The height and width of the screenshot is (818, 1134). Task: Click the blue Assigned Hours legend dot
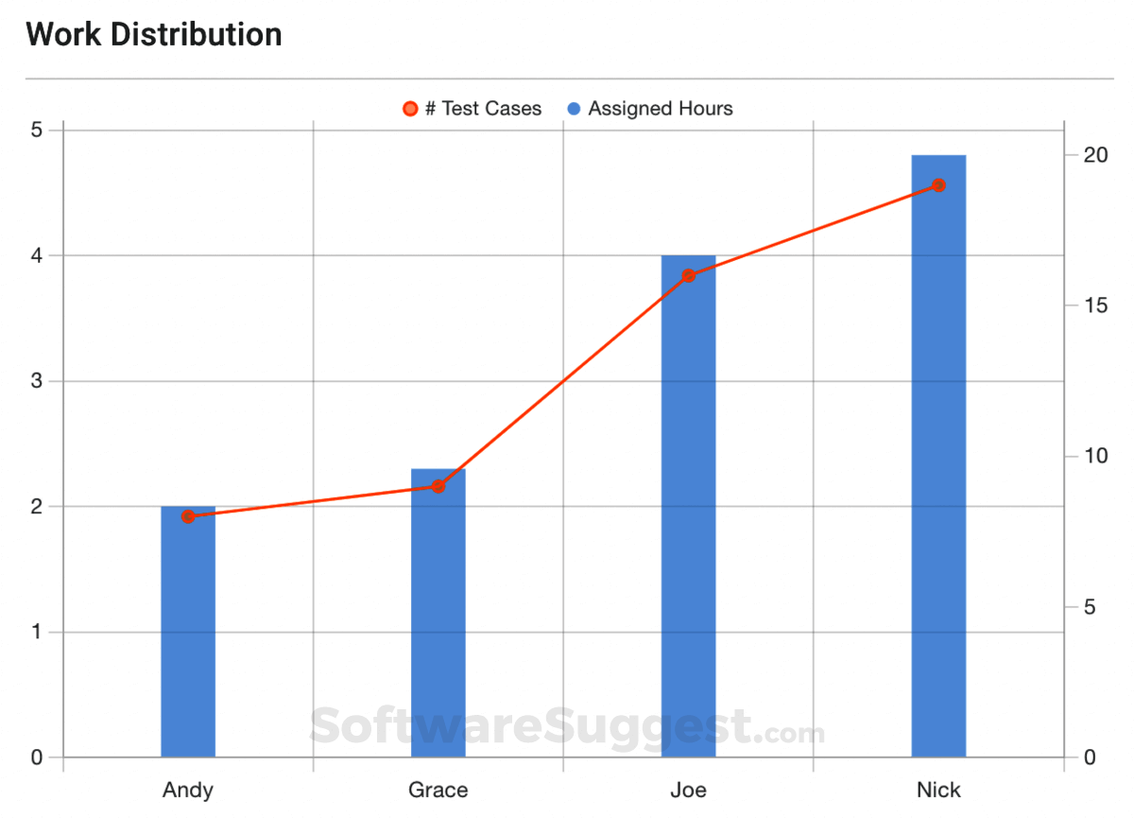(x=574, y=109)
